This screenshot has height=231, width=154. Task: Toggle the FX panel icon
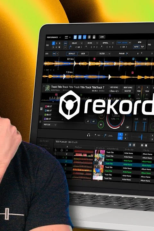point(75,37)
